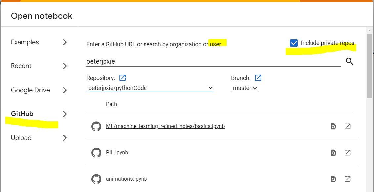Click the GitHub URL search field
The height and width of the screenshot is (192, 374).
[x=214, y=61]
